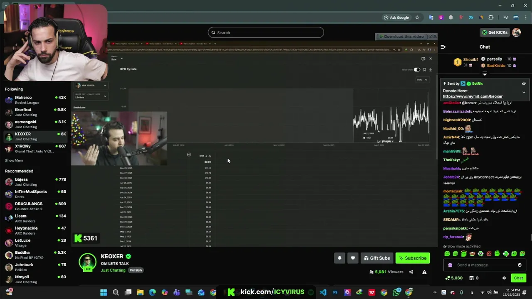Open X1RONy channel in Following
This screenshot has width=532, height=299.
click(35, 149)
